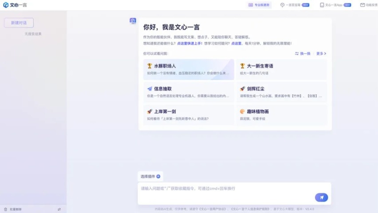378x213 pixels.
Task: Open the 选择插件 plugin selector
Action: pos(150,176)
